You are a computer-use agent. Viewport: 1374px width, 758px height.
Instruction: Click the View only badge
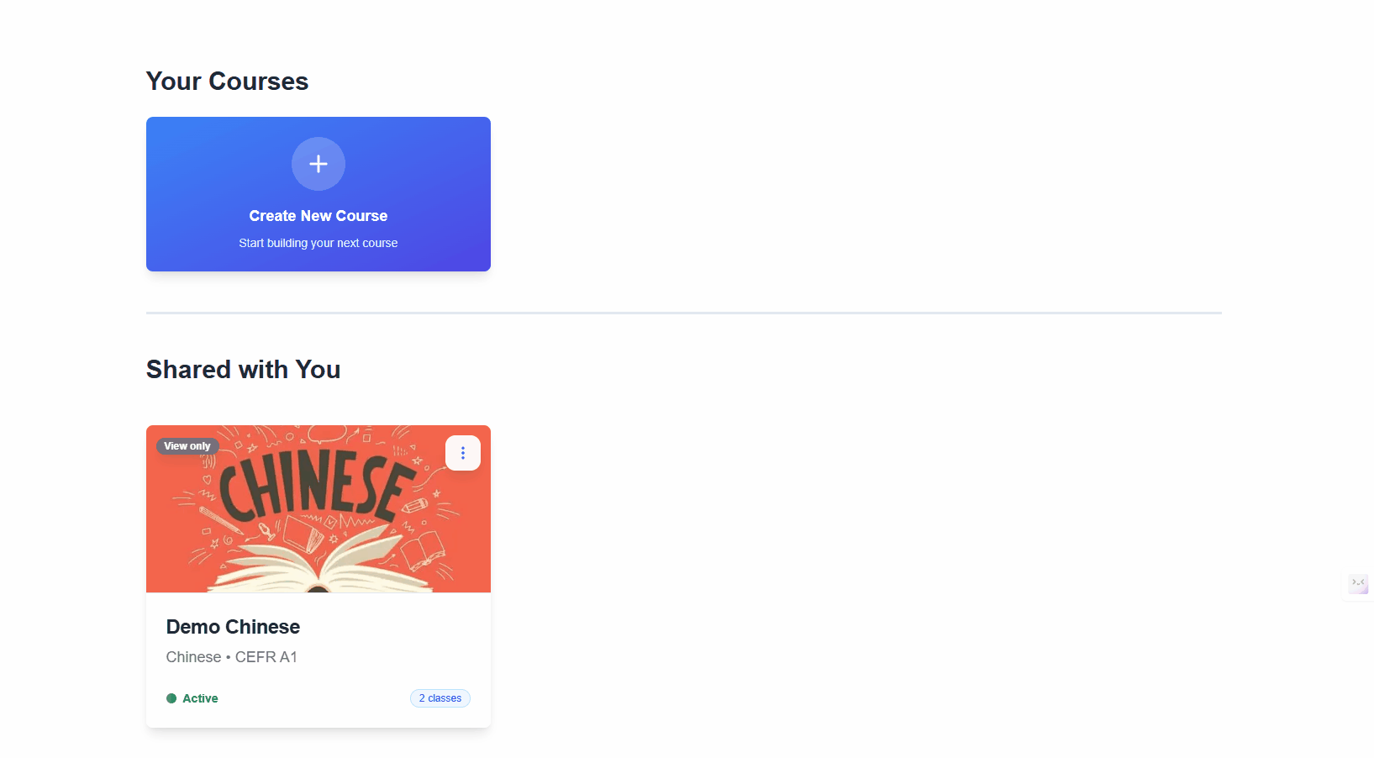coord(187,446)
